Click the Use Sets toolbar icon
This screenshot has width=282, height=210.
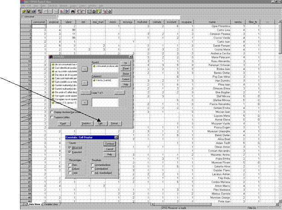pos(109,11)
